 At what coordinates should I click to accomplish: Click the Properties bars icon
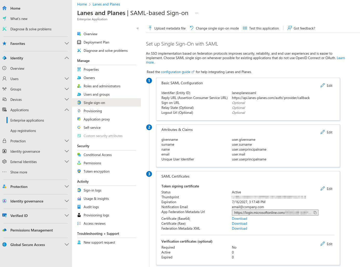[x=79, y=69]
